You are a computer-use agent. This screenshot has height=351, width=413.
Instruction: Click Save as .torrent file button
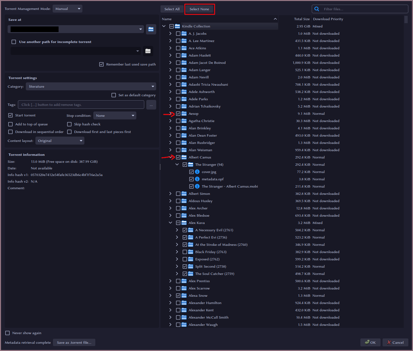tap(74, 342)
